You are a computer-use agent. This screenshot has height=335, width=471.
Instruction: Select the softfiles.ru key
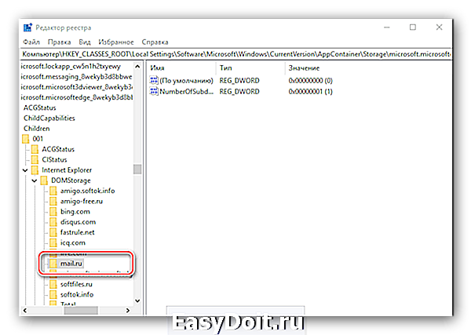point(76,284)
